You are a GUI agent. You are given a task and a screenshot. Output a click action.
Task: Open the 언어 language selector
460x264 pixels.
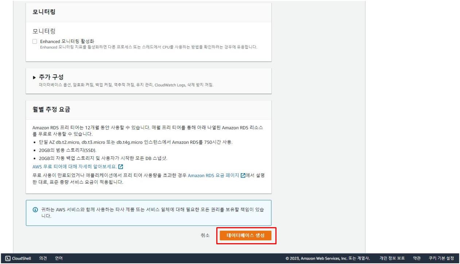(59, 259)
